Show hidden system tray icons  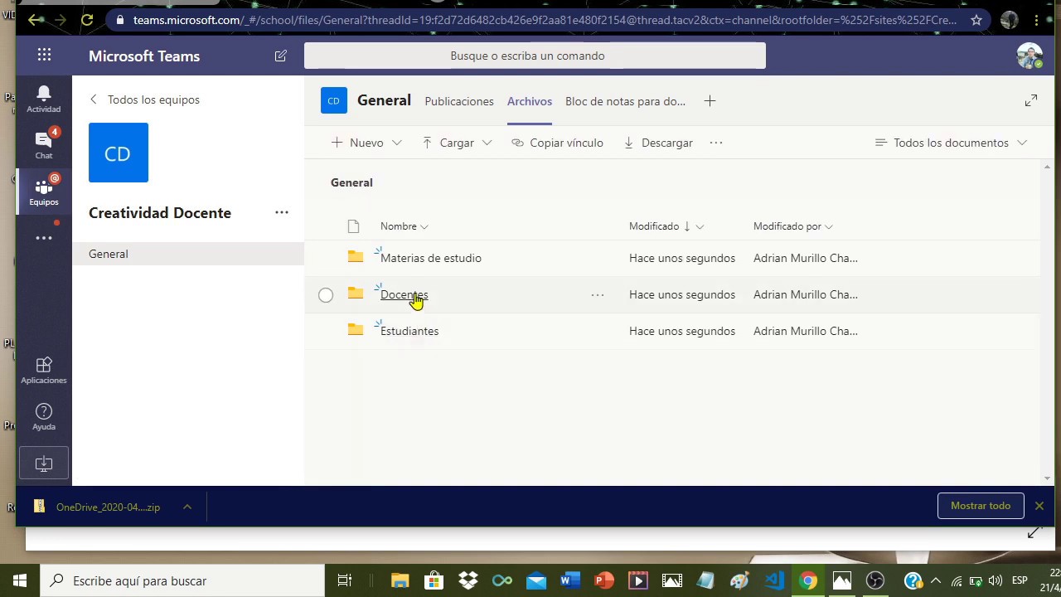[x=936, y=580]
